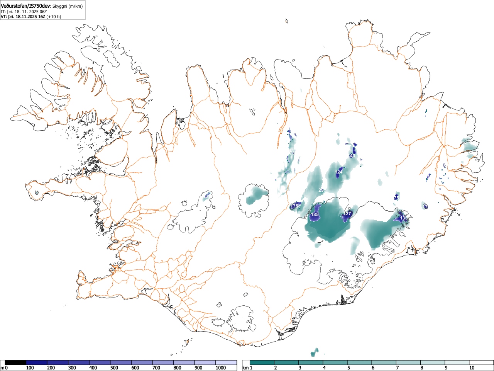Click the '900' tick label on the metre scale
This screenshot has width=494, height=371.
point(198,368)
